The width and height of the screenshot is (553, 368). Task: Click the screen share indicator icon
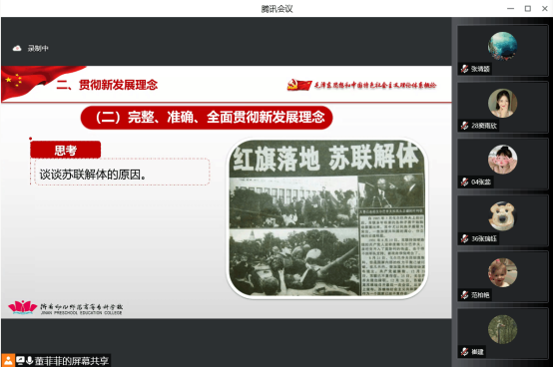[x=20, y=361]
